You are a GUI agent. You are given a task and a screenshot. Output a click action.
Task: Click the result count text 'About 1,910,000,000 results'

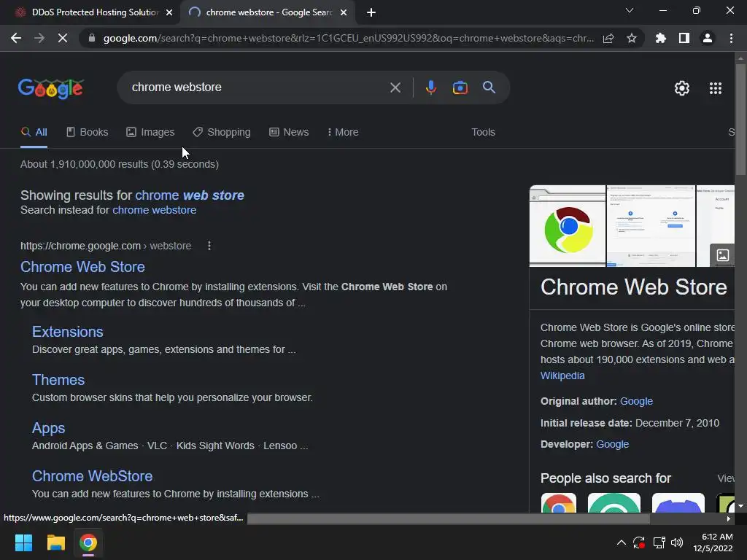coord(84,164)
